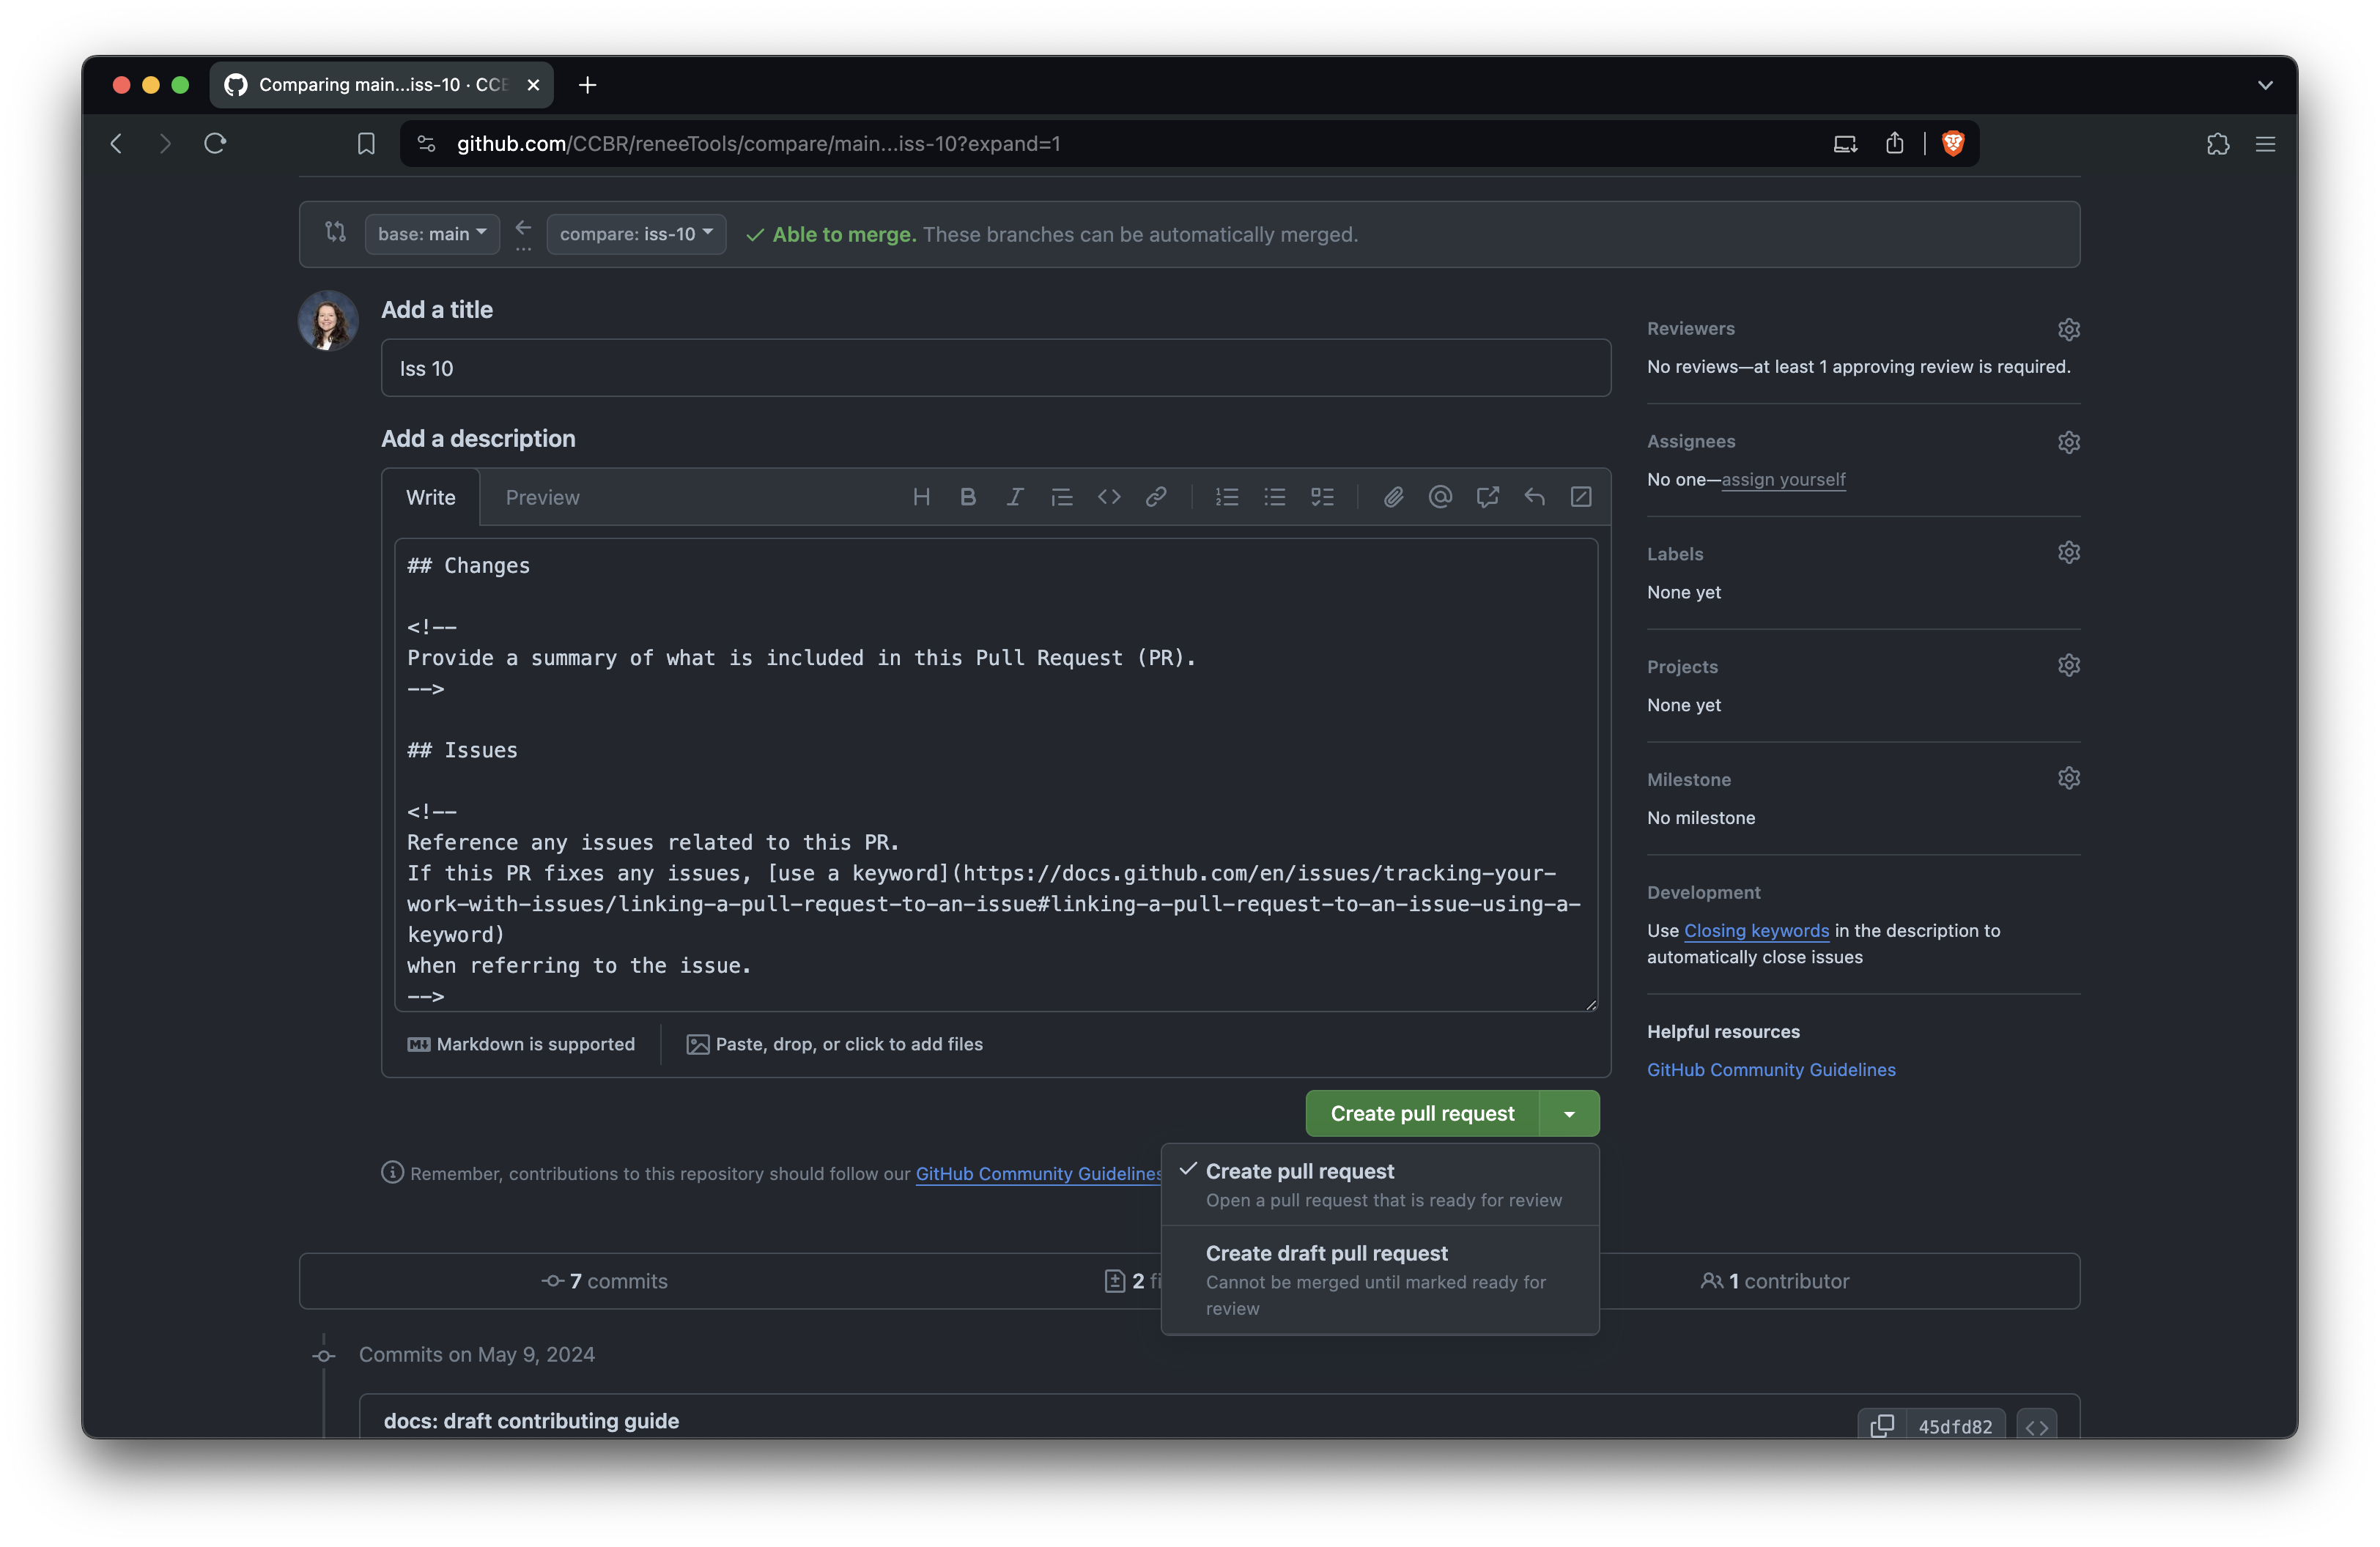Click the numbered list icon
The width and height of the screenshot is (2380, 1547).
1227,497
